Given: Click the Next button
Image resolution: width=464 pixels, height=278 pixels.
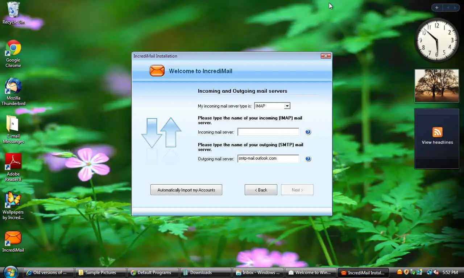Looking at the screenshot, I should (297, 190).
